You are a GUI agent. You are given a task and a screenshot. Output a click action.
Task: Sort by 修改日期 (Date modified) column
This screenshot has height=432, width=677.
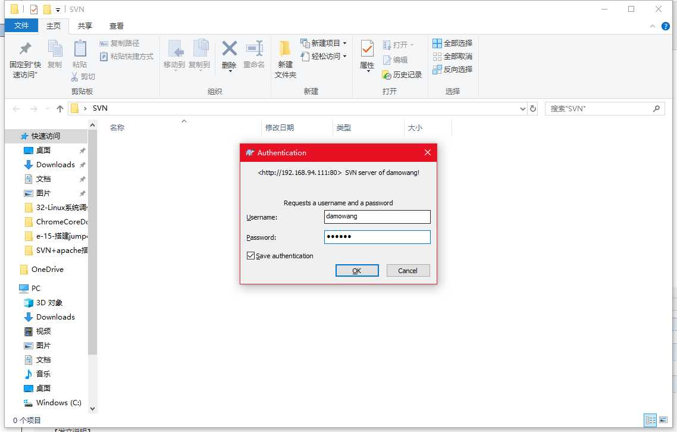coord(297,128)
